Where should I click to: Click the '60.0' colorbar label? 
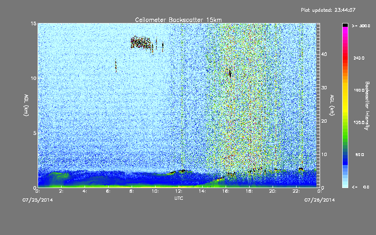coord(360,155)
